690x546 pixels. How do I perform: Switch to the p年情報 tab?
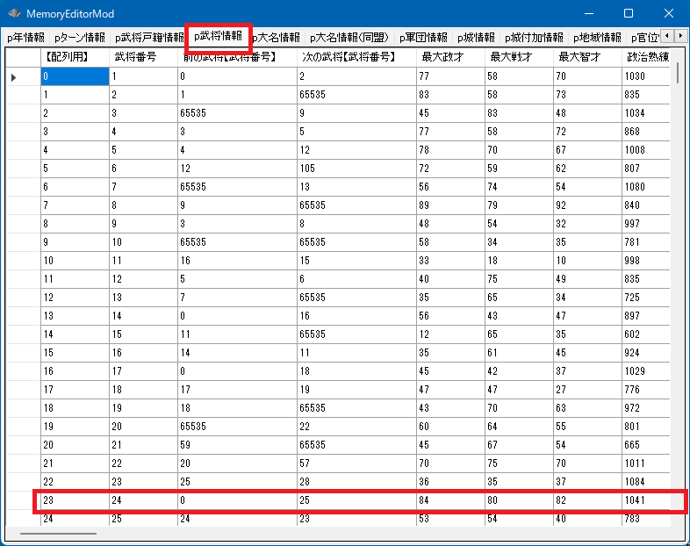click(25, 38)
